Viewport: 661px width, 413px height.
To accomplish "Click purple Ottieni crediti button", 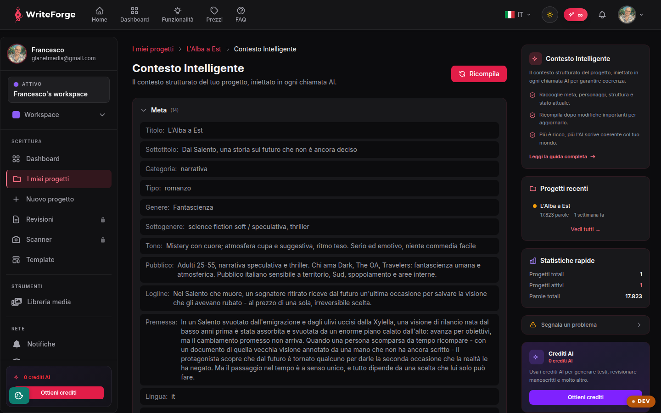I will 586,397.
